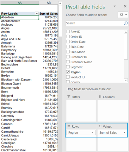Check the Order Date field checkbox
The height and width of the screenshot is (152, 129).
(68, 41)
